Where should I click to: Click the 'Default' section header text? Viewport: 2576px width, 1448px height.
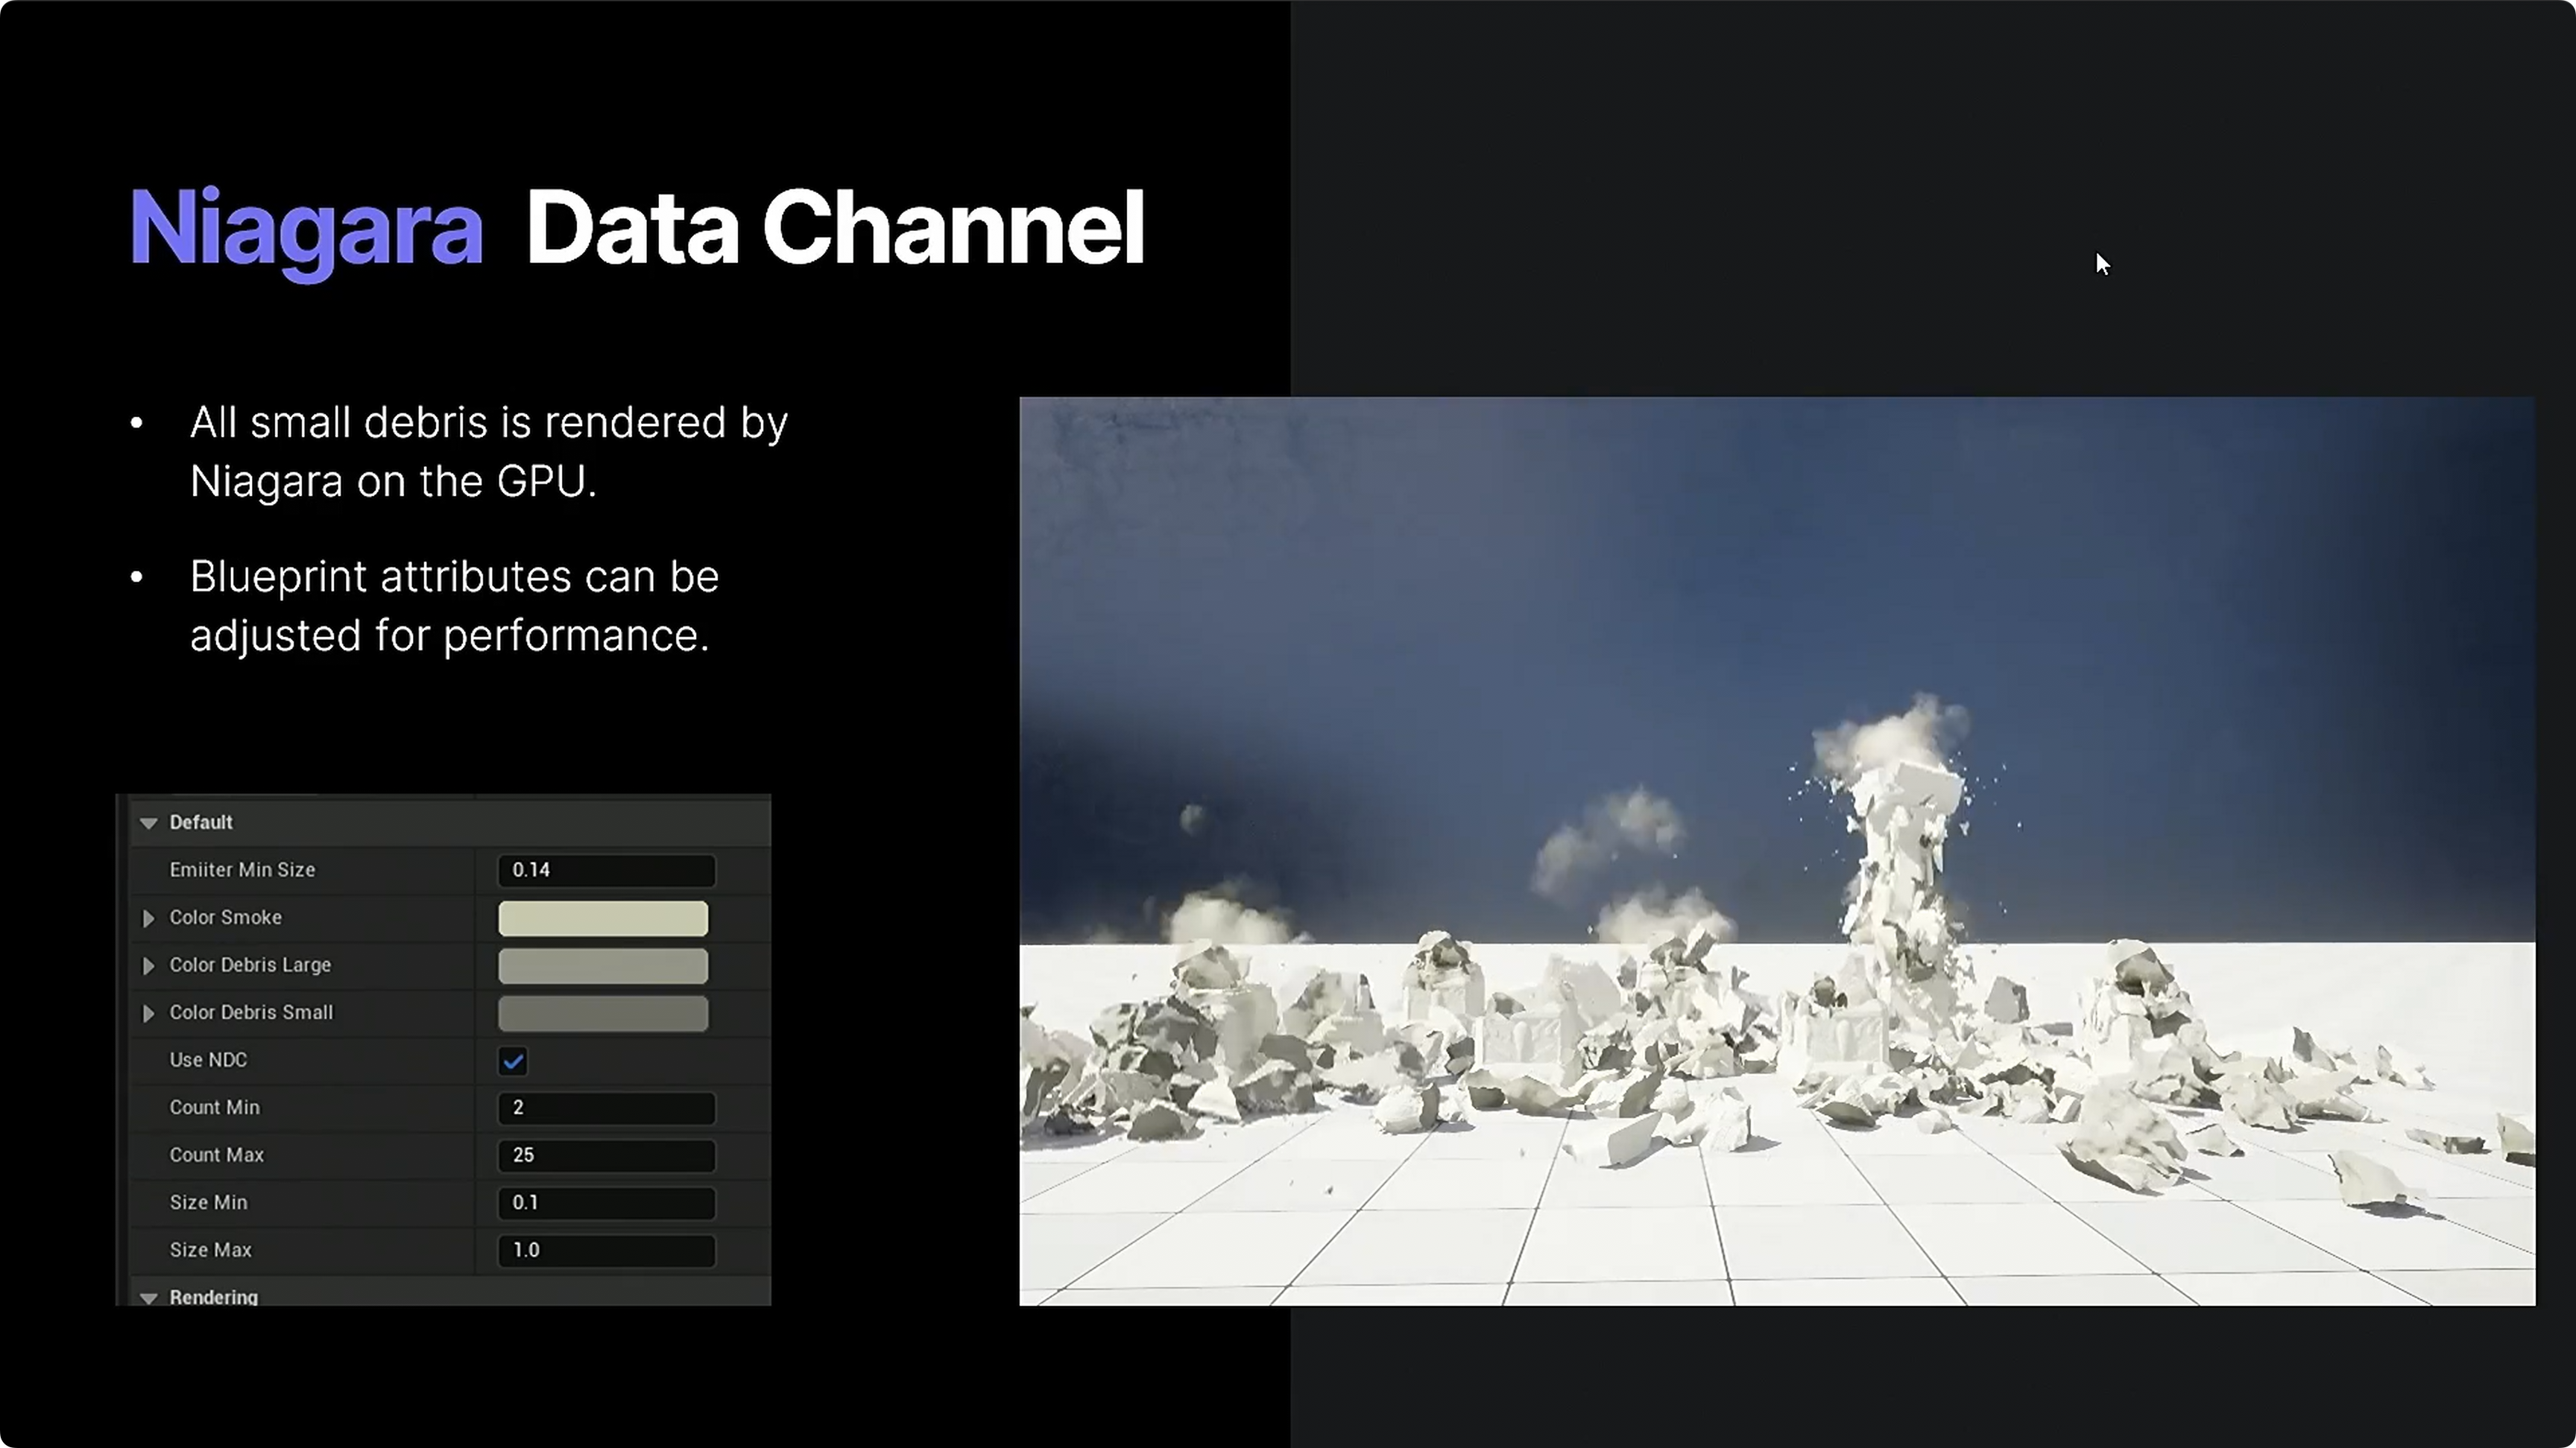[201, 822]
